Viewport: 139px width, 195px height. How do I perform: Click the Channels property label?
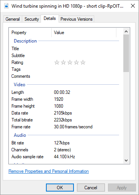(20, 150)
